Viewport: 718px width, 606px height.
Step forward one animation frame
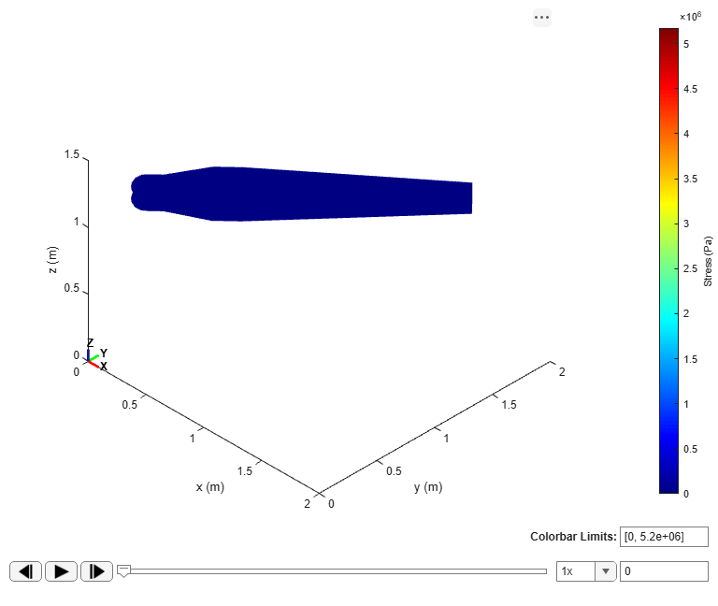point(96,571)
